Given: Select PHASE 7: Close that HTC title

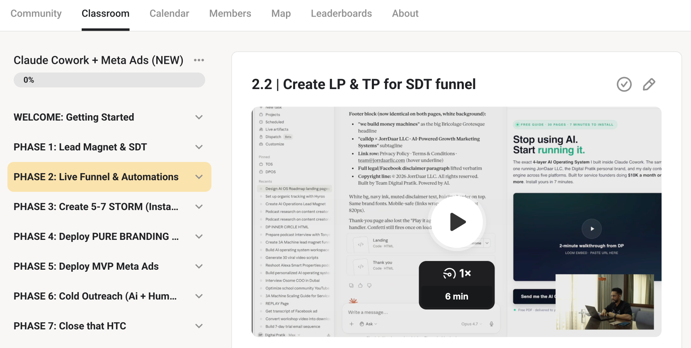Looking at the screenshot, I should click(70, 326).
